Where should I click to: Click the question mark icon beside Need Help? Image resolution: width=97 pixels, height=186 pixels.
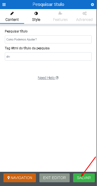point(57,78)
